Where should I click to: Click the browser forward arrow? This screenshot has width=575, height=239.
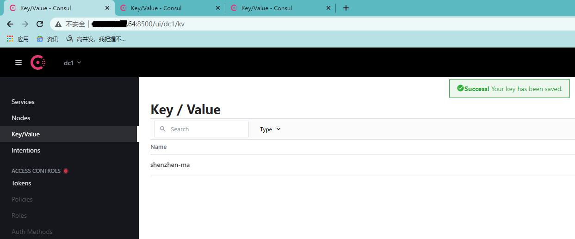coord(25,24)
